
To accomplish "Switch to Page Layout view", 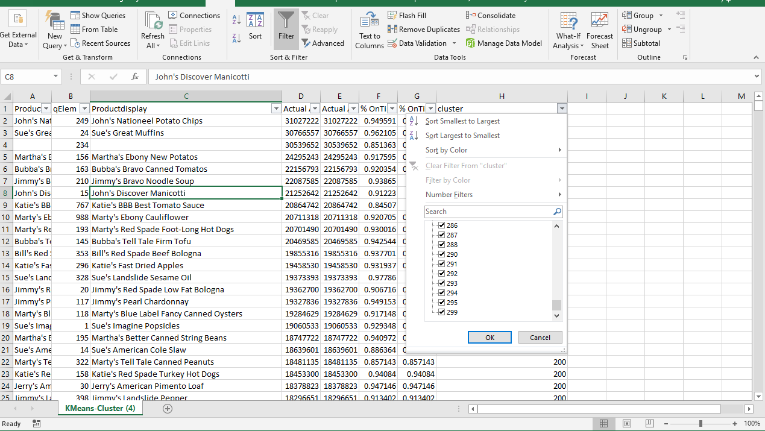I will point(626,424).
